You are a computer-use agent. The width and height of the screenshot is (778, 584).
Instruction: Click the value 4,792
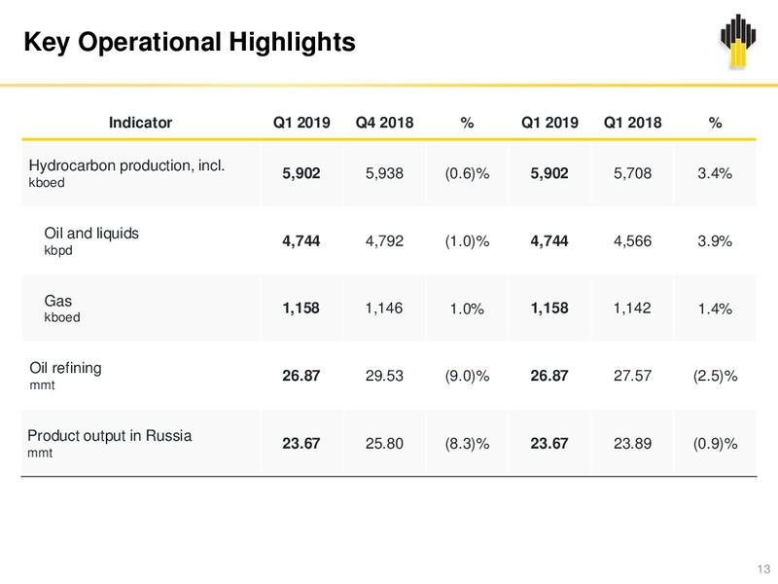pyautogui.click(x=384, y=240)
